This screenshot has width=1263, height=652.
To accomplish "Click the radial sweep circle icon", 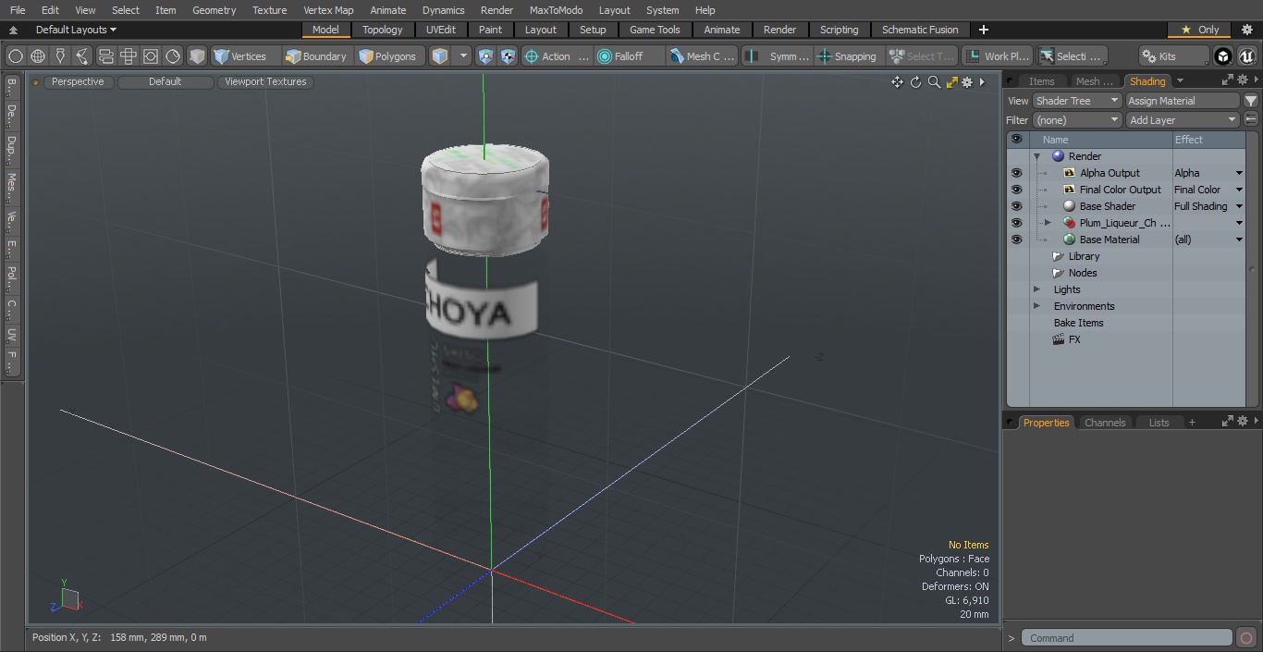I will tap(173, 56).
